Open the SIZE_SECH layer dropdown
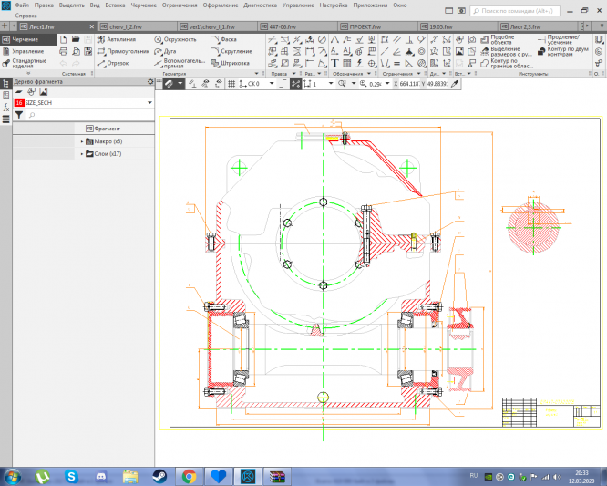 149,104
